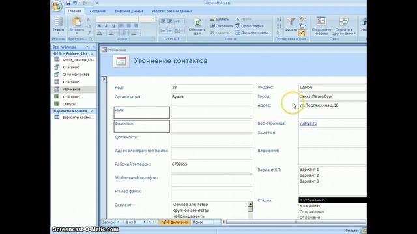
Task: Click the clear all sorts icon
Action: click(x=279, y=32)
